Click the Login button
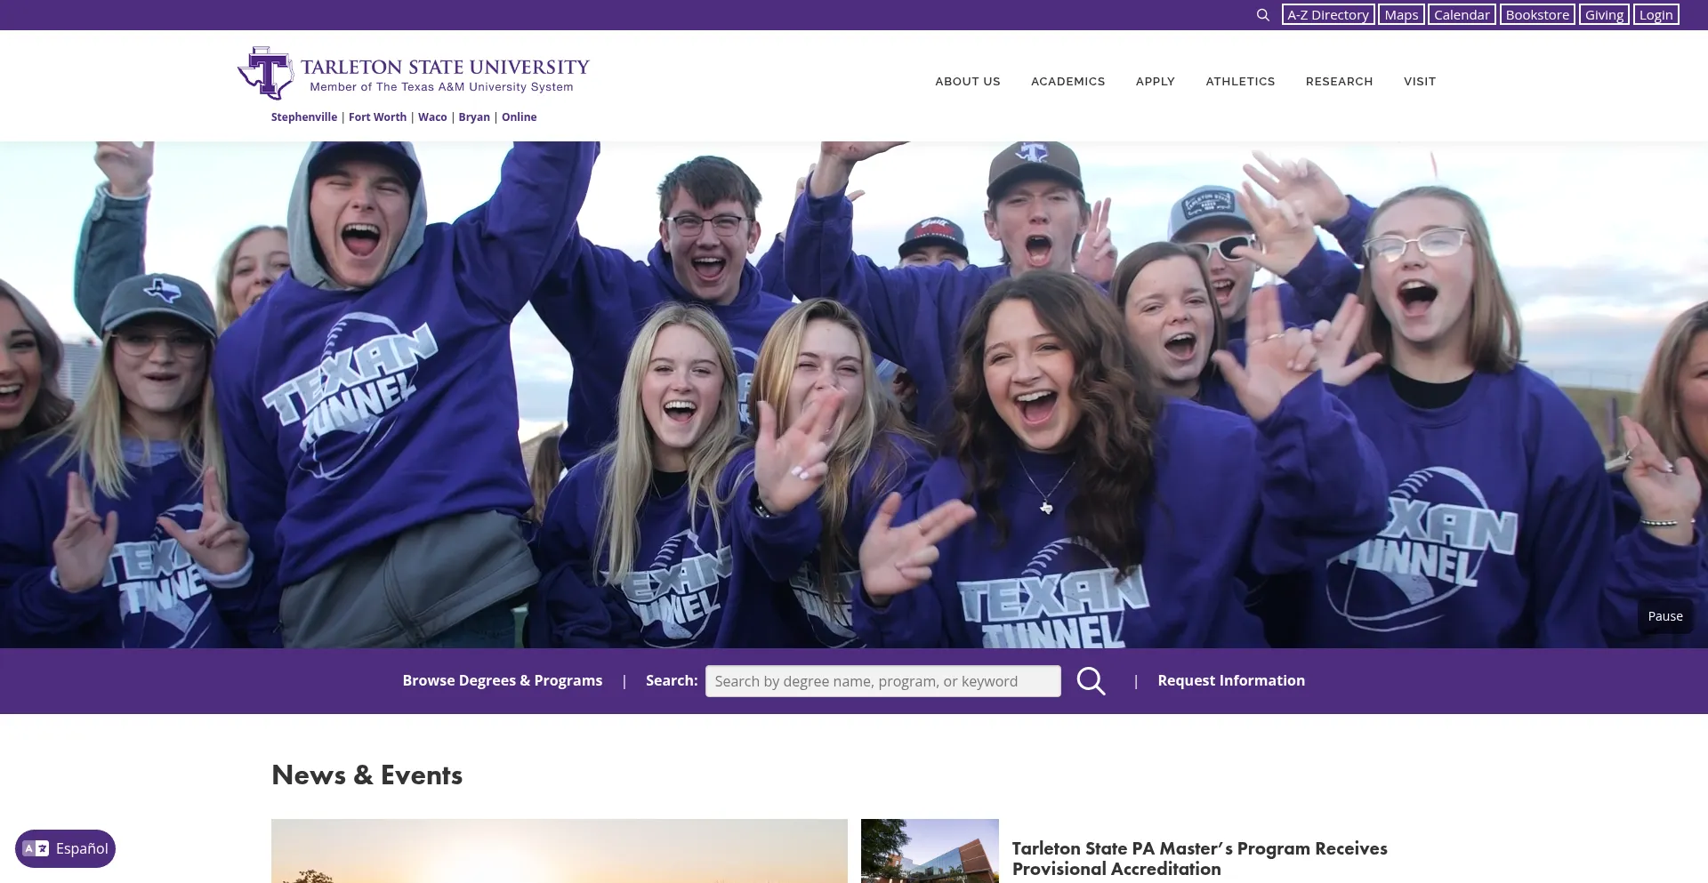 point(1656,15)
